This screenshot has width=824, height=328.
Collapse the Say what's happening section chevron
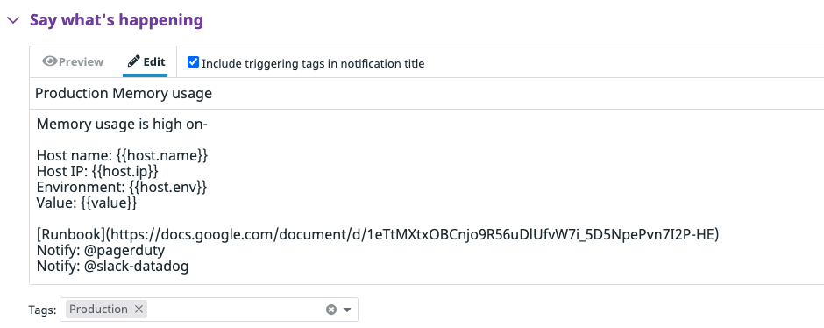pyautogui.click(x=13, y=20)
